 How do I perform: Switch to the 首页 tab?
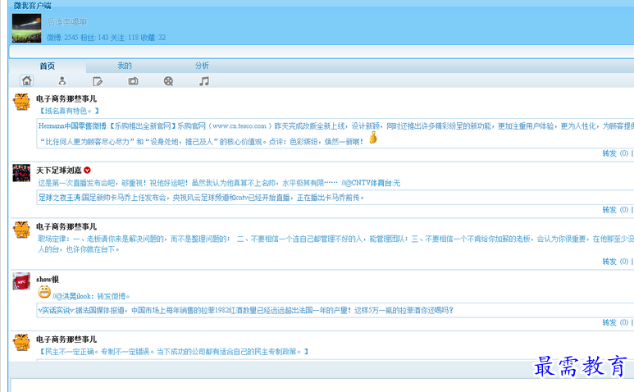[x=48, y=66]
